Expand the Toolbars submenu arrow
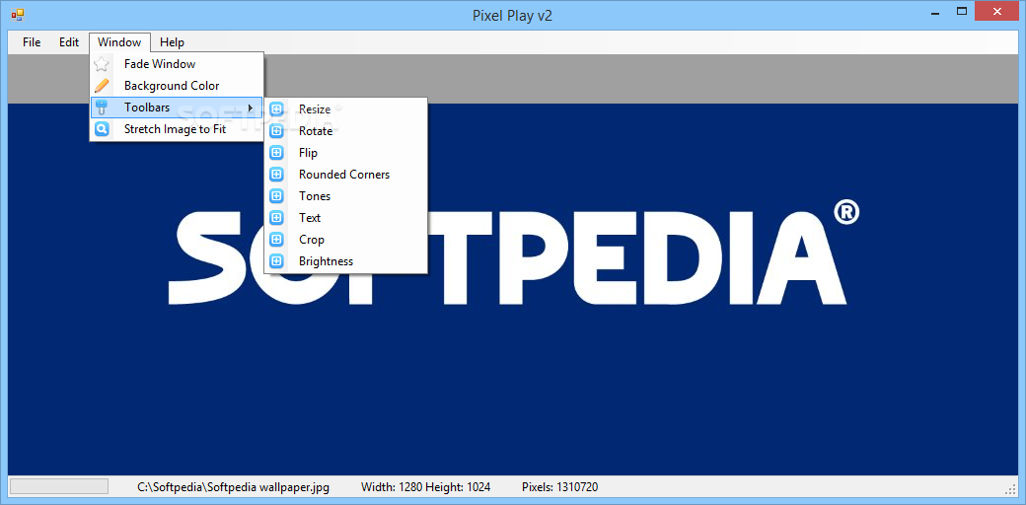Screen dimensions: 1026x505 [x=250, y=108]
